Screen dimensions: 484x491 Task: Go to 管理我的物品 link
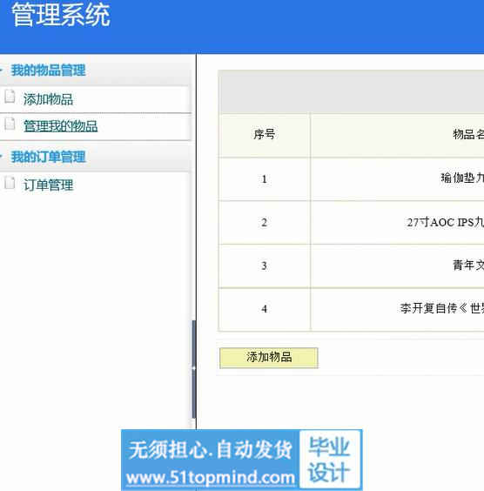point(60,126)
